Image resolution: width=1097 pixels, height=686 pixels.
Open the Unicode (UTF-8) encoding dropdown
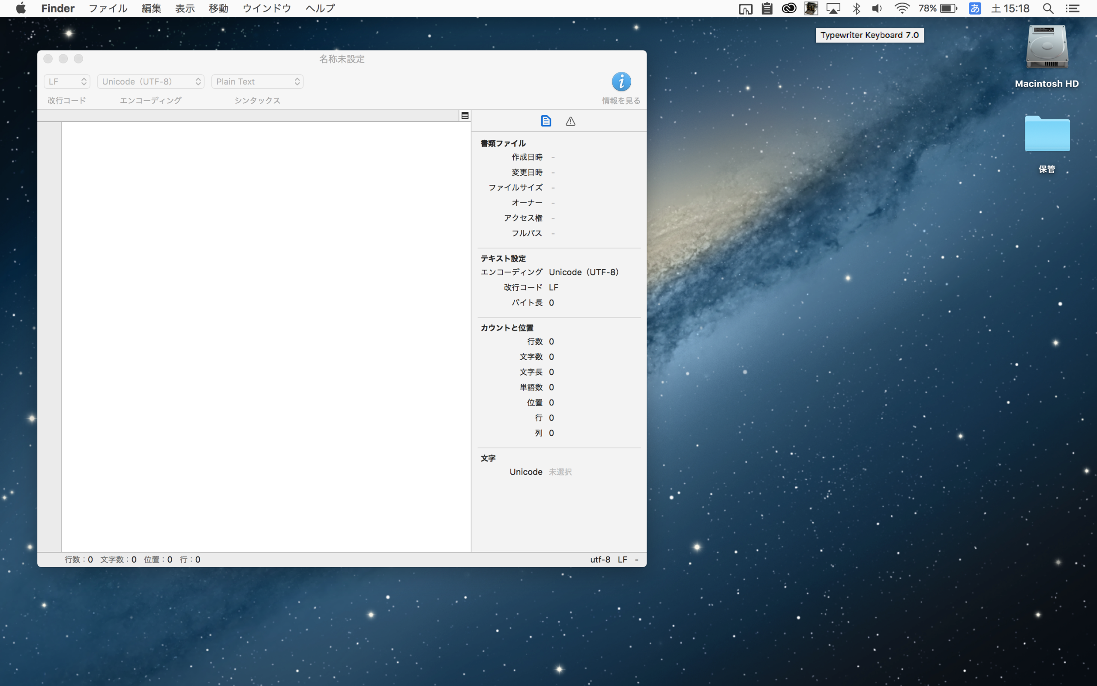[151, 81]
